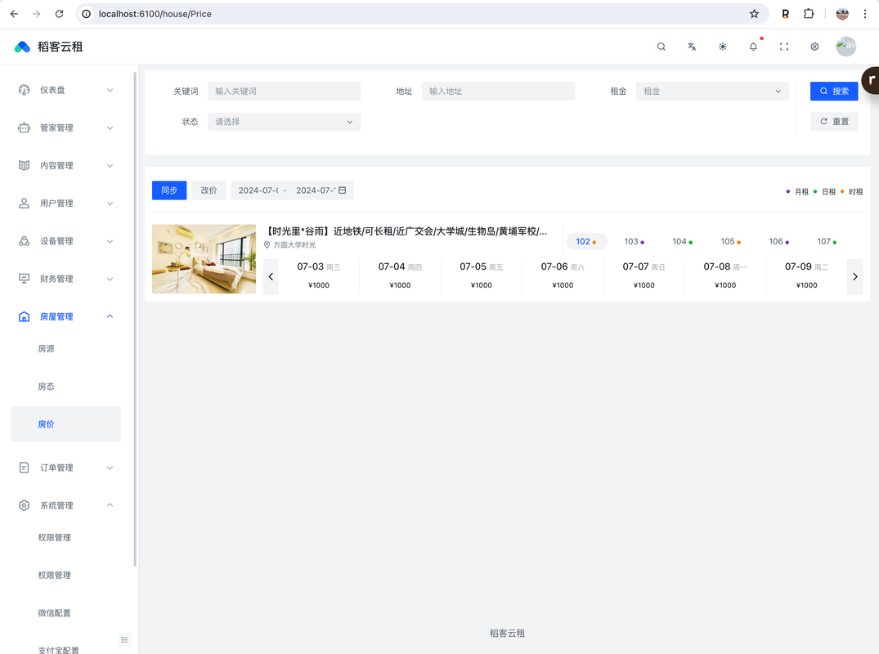Click the 改价 button

coord(209,190)
